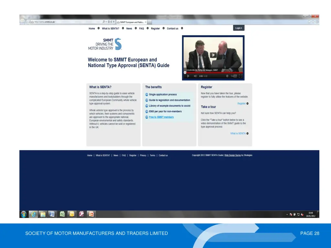Click Guide to legislation and documentation text
This screenshot has width=331, height=248.
pyautogui.click(x=169, y=100)
